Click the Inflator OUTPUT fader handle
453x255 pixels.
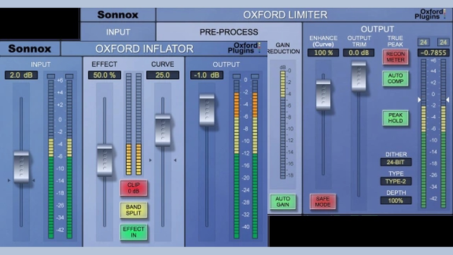coord(207,109)
